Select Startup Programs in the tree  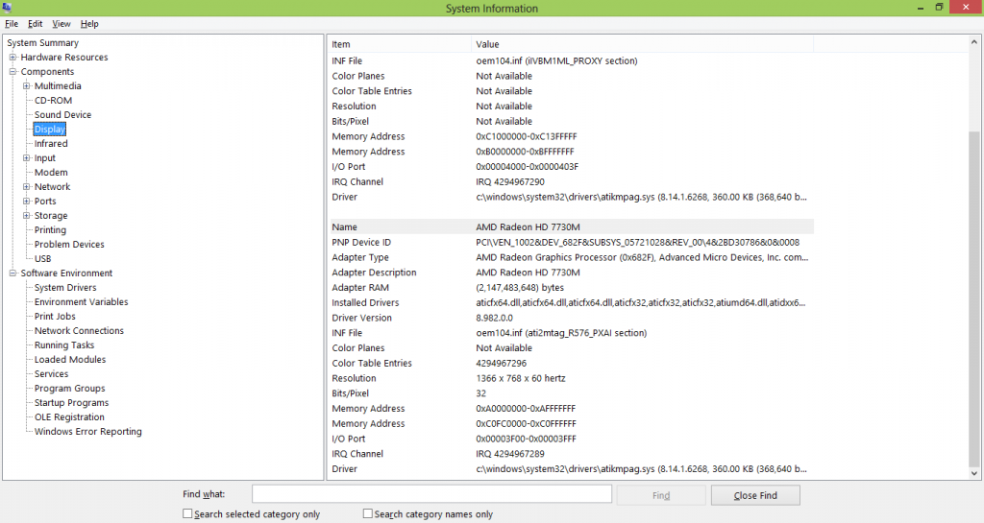point(71,403)
